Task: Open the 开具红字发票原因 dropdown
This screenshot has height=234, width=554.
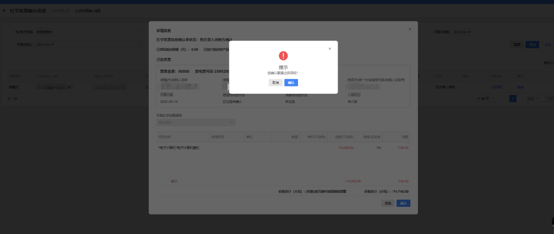Action: pos(196,122)
